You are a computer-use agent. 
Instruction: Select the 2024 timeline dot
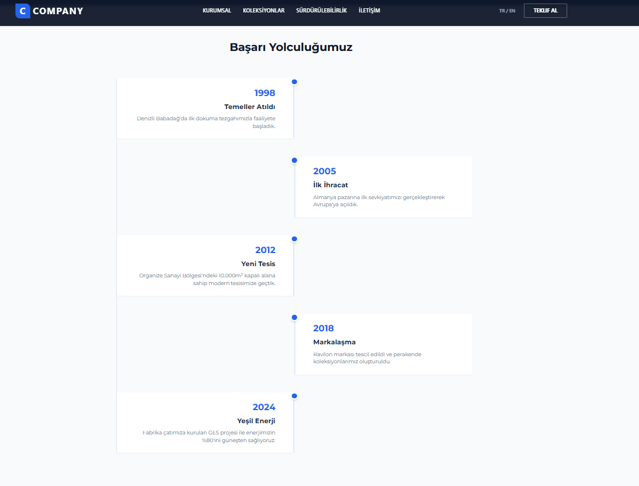click(x=294, y=396)
